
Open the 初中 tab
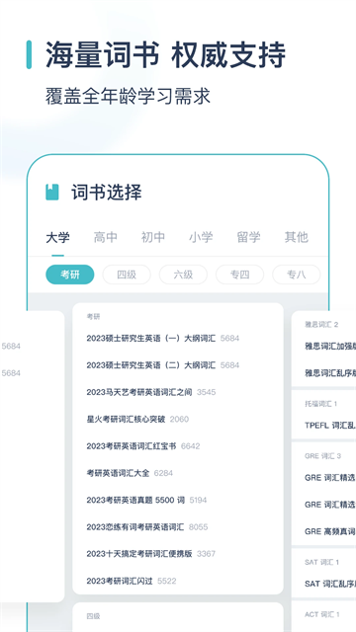click(x=153, y=237)
